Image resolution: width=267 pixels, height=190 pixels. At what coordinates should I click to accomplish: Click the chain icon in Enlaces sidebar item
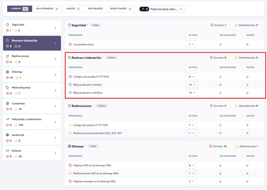pyautogui.click(x=7, y=151)
